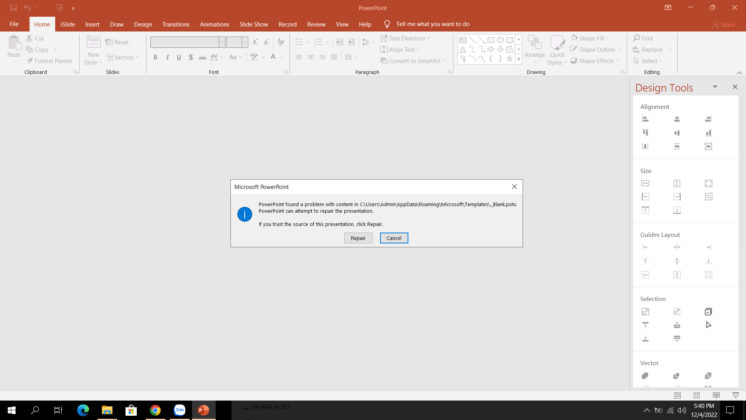Click the Font Color A icon
Viewport: 746px width, 420px height.
[x=273, y=57]
